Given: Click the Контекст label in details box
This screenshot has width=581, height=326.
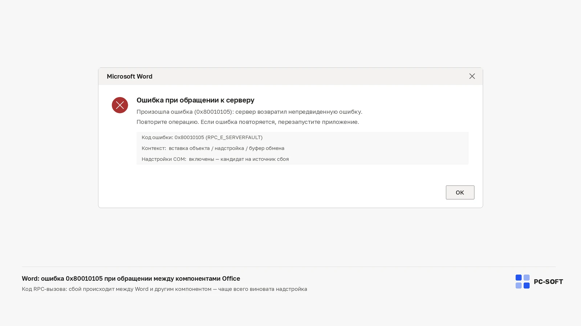Looking at the screenshot, I should point(154,148).
